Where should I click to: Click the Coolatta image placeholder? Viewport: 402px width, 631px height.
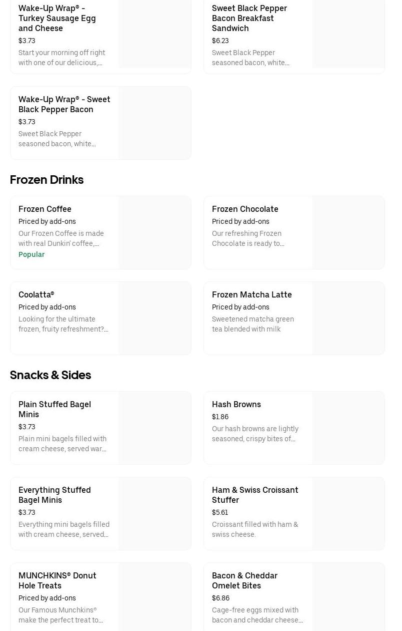(x=155, y=318)
